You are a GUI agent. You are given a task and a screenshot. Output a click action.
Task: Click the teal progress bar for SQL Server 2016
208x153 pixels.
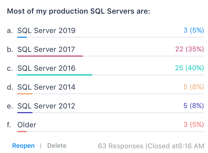(x=55, y=75)
